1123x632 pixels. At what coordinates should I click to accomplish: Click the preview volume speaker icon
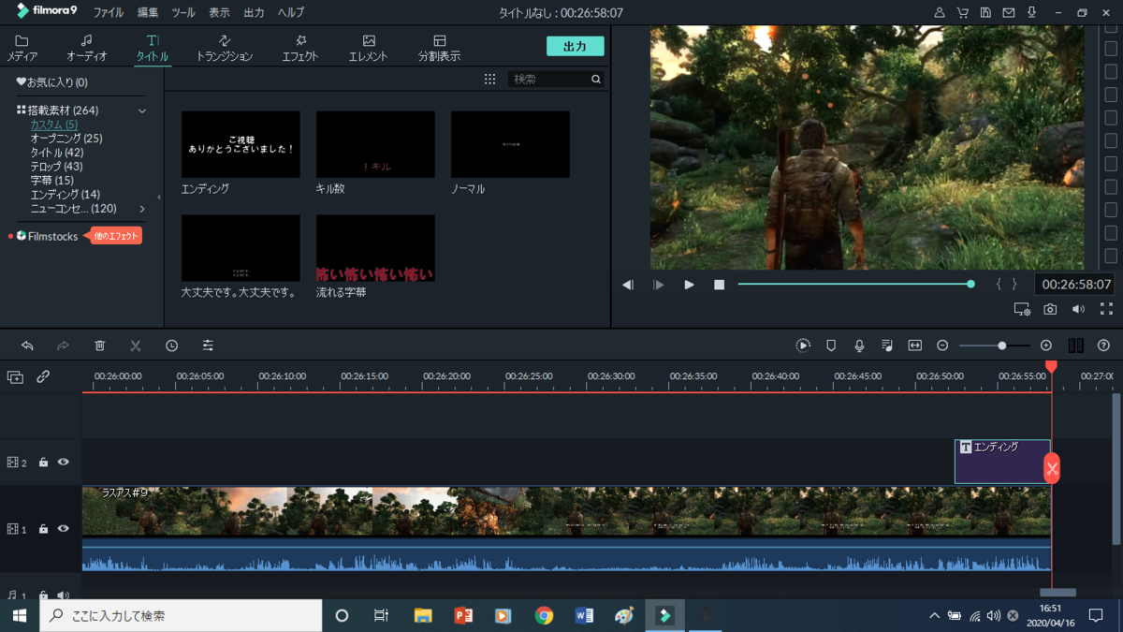pyautogui.click(x=1078, y=309)
